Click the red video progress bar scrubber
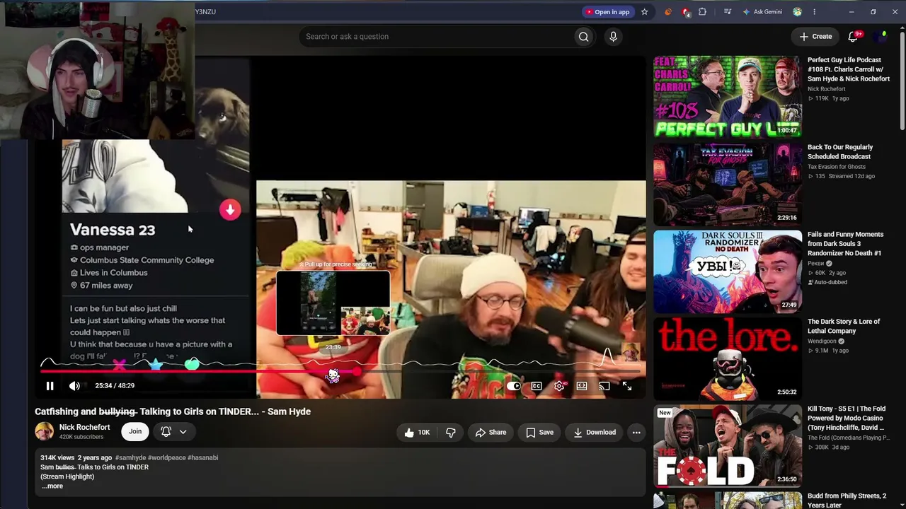Image resolution: width=906 pixels, height=509 pixels. pyautogui.click(x=357, y=370)
